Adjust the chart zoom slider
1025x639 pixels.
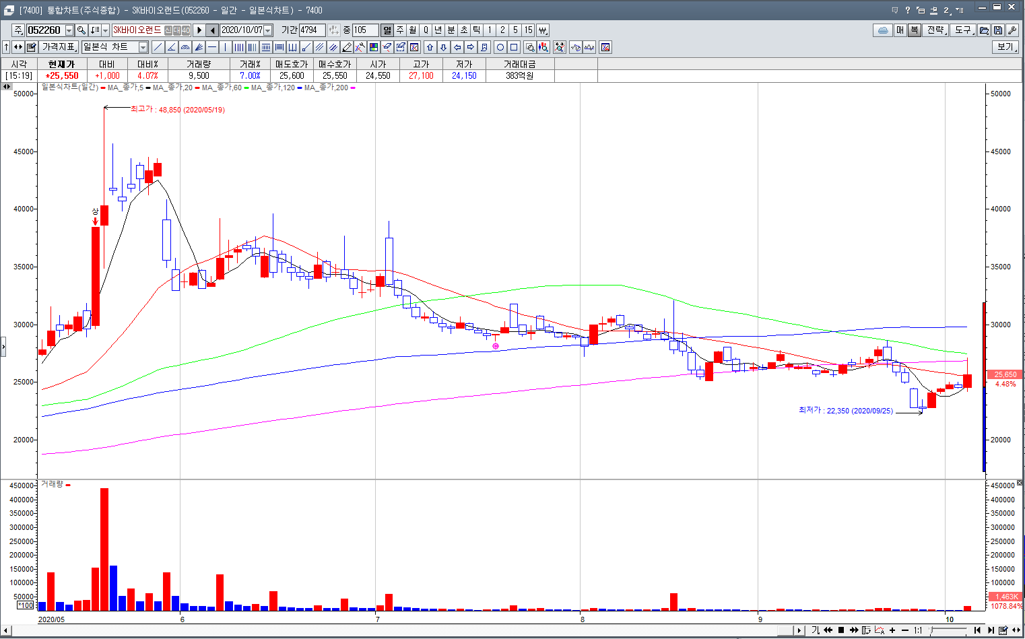[948, 630]
